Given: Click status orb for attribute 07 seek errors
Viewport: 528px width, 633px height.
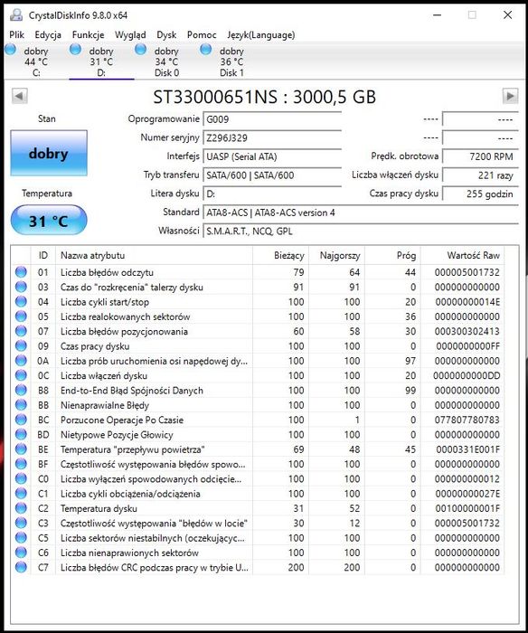Looking at the screenshot, I should (x=21, y=331).
